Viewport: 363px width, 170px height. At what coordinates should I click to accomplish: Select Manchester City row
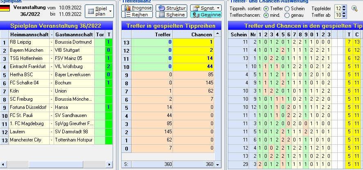(56, 140)
